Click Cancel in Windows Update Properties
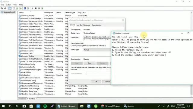The image size is (193, 109). pos(106,82)
